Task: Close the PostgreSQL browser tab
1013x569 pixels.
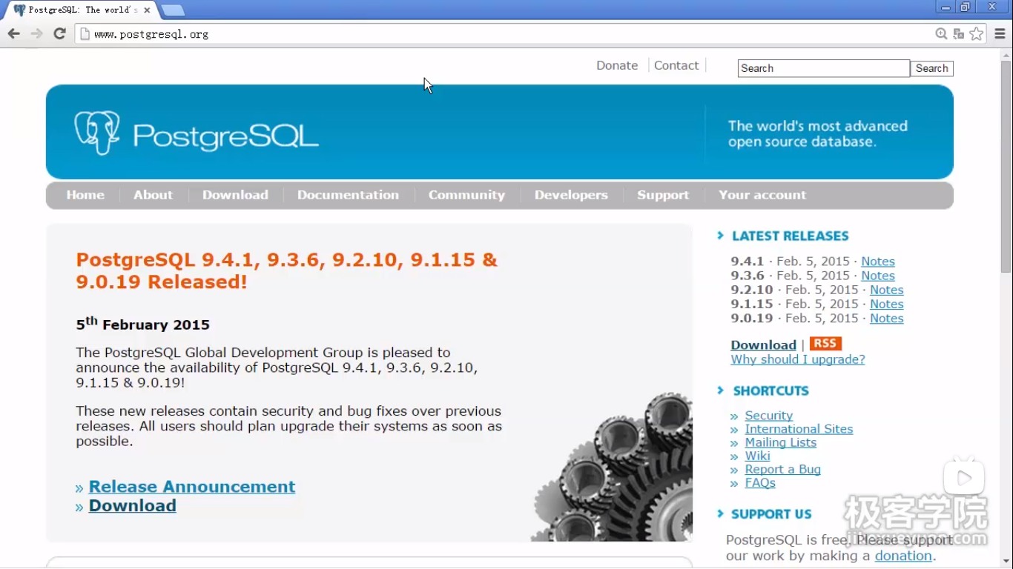Action: [x=147, y=10]
